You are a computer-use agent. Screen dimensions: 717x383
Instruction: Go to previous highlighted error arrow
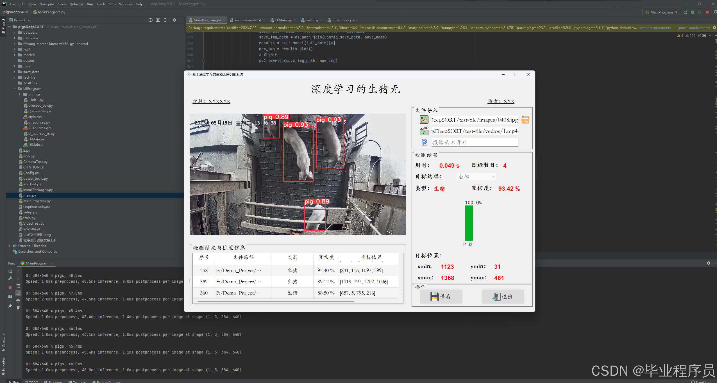coord(710,35)
